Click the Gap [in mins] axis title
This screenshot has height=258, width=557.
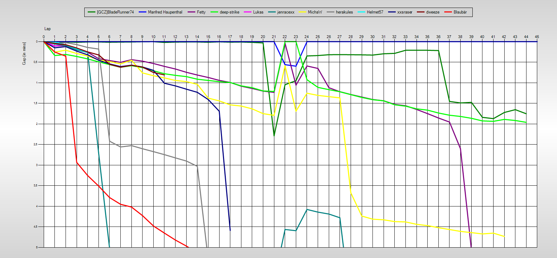[24, 54]
